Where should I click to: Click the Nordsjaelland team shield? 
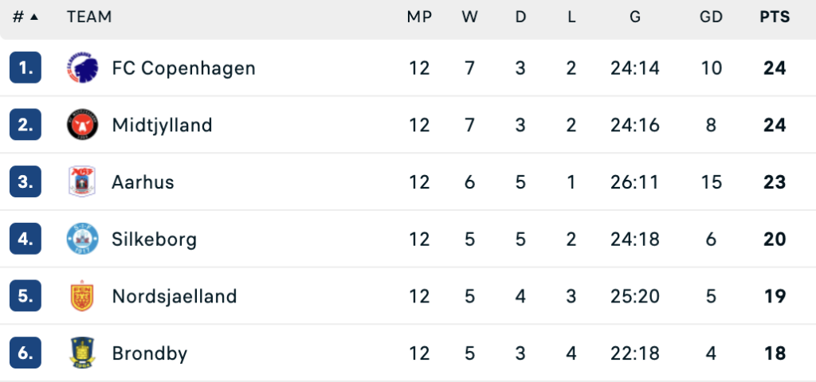(x=82, y=297)
